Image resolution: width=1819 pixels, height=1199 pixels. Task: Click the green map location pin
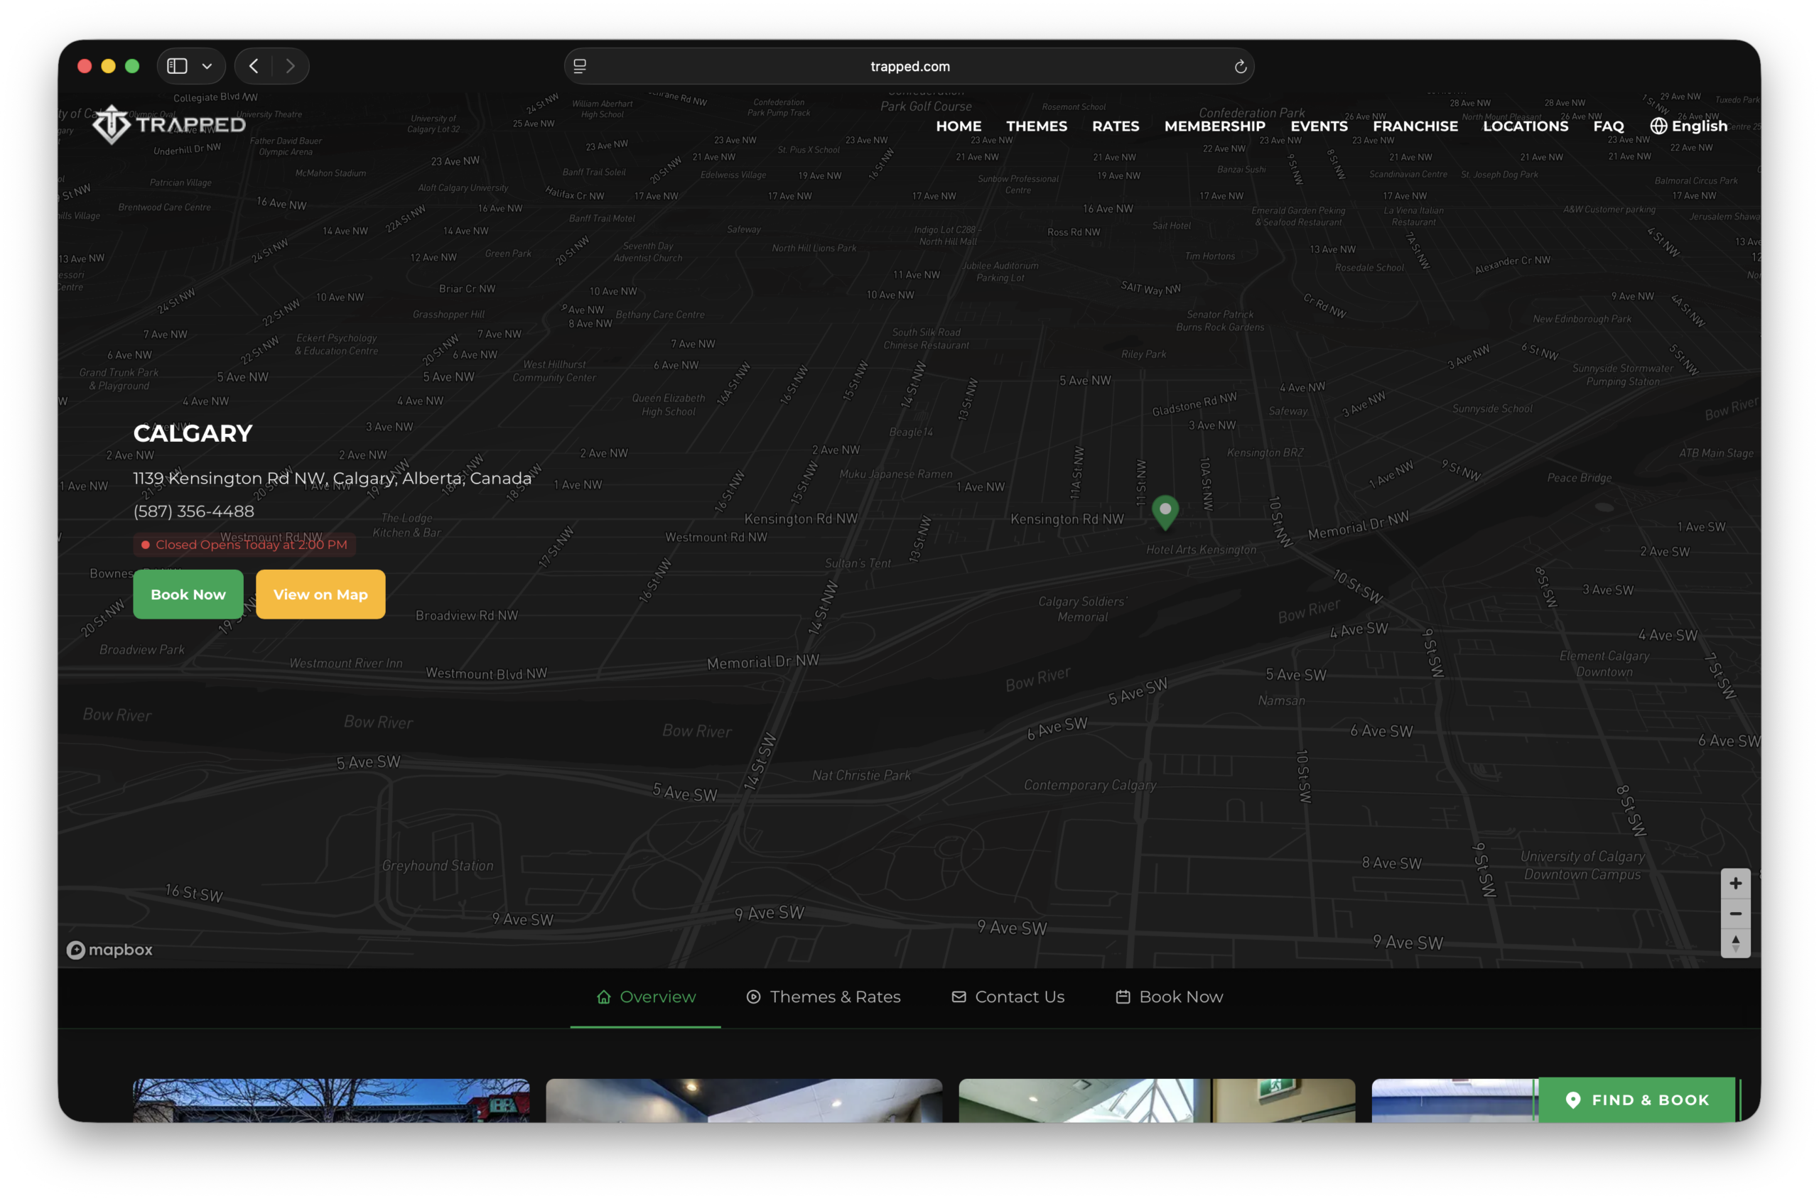click(1165, 511)
